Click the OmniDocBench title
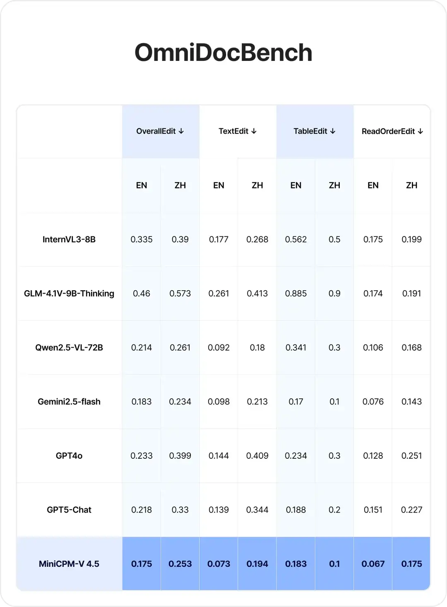 tap(223, 53)
